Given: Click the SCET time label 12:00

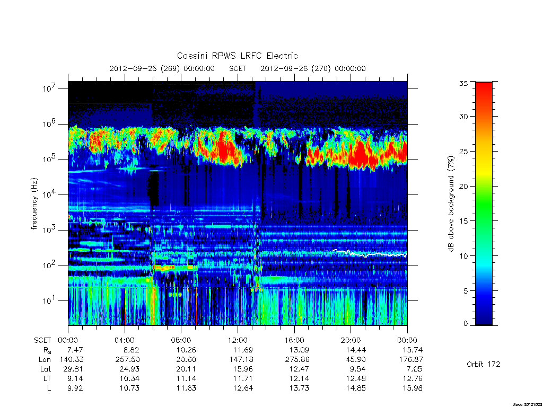Looking at the screenshot, I should coord(238,340).
